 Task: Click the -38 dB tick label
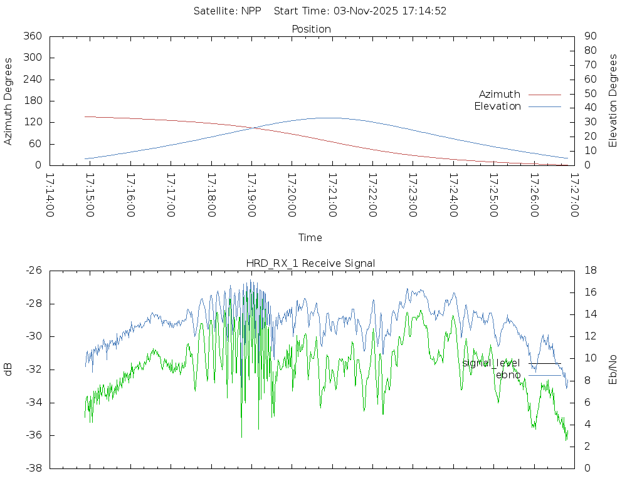point(33,468)
